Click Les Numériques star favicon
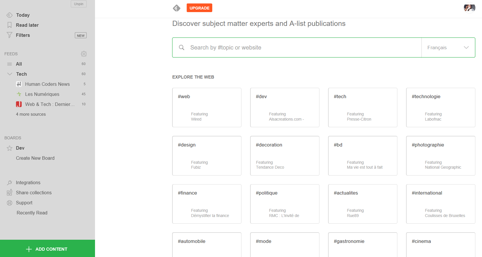Screen dimensions: 482x257 click(19, 94)
